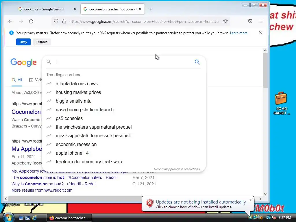This screenshot has width=296, height=222.
Task: Click the Updates are not being installed message
Action: pos(201,202)
